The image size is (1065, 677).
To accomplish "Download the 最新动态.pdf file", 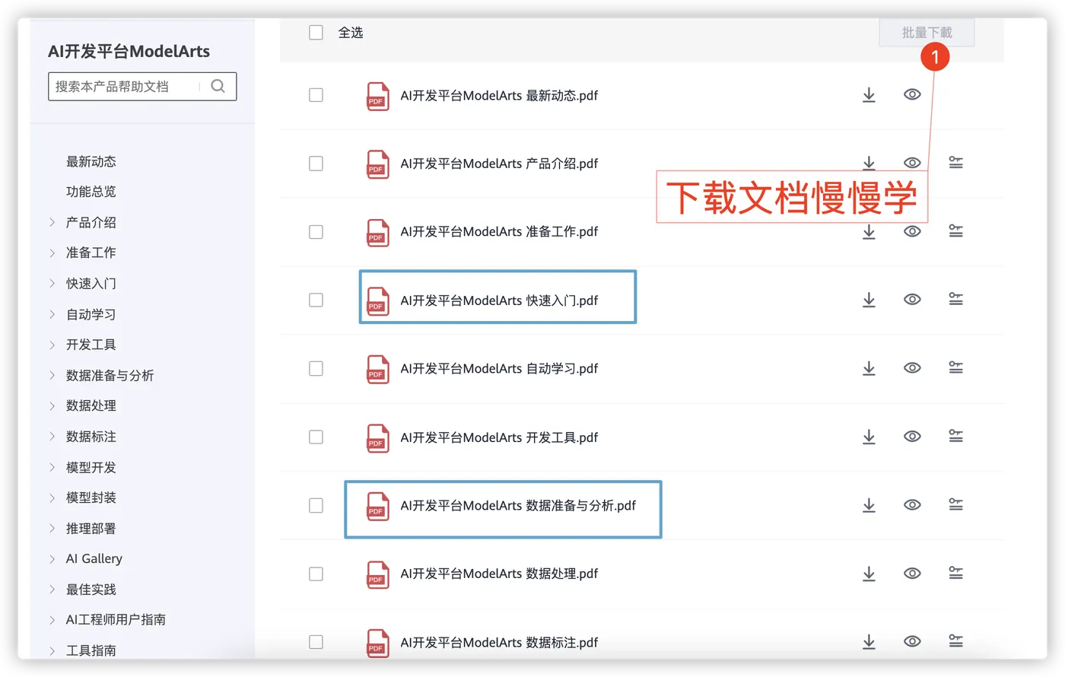I will [x=869, y=95].
